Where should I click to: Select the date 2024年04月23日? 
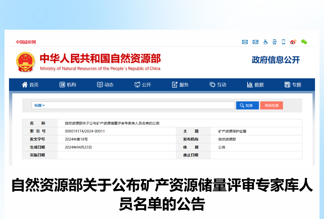coord(78,147)
